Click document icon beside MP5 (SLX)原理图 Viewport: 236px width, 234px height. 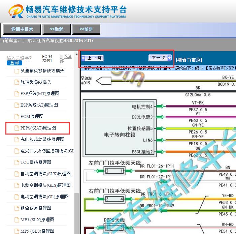[x=17, y=220]
